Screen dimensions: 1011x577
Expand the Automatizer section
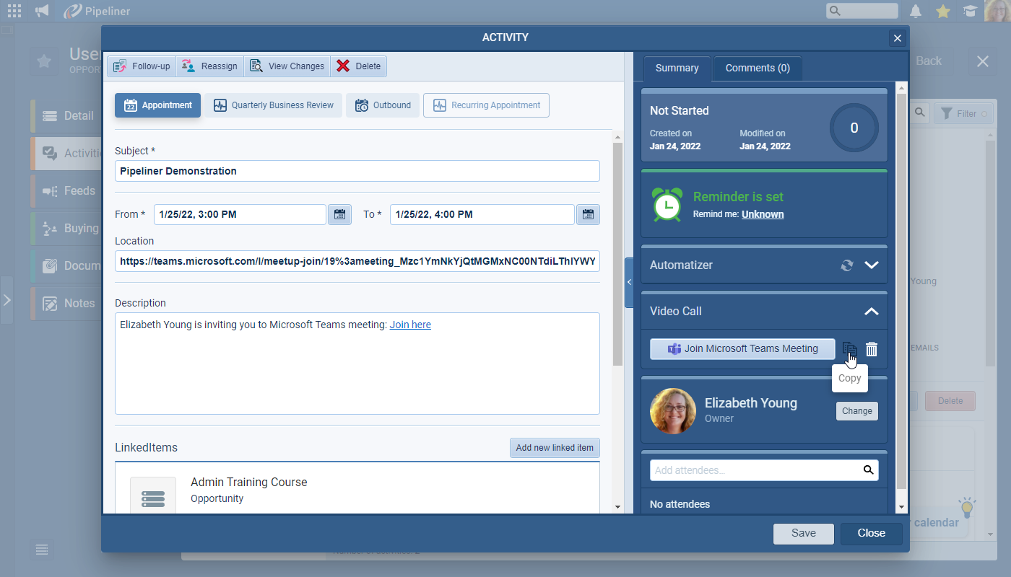(x=872, y=265)
